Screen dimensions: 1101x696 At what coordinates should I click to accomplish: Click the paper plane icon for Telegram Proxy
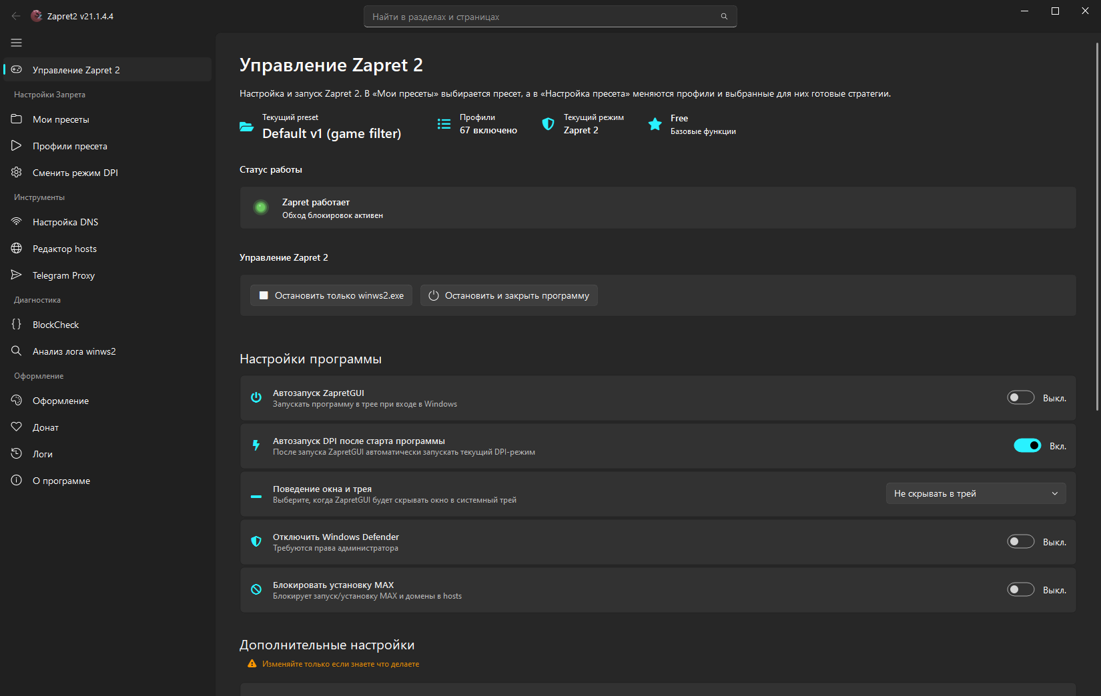(x=17, y=275)
